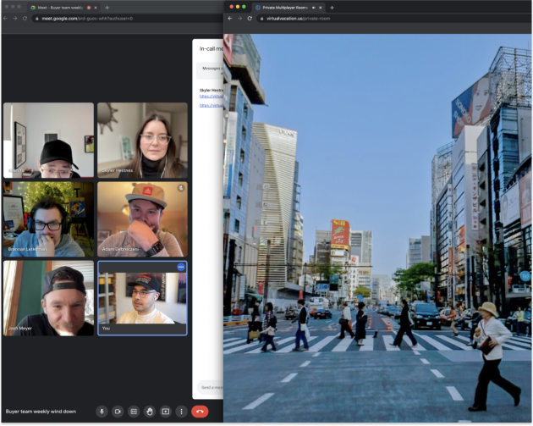Go forward in the Meet browser window
Viewport: 533px width, 426px height.
pos(15,19)
